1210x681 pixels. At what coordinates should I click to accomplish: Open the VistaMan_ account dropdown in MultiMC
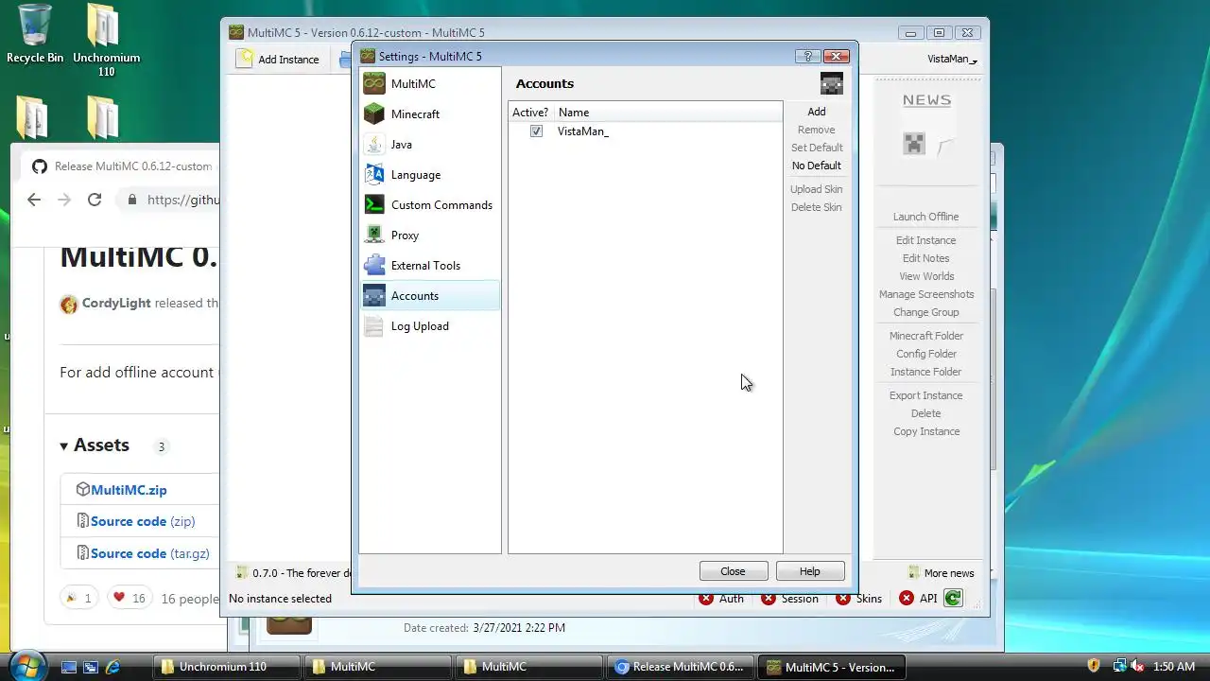click(x=952, y=59)
